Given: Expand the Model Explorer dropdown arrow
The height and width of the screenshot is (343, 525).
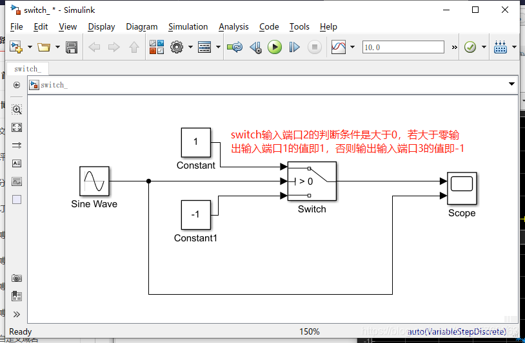Looking at the screenshot, I should point(218,47).
